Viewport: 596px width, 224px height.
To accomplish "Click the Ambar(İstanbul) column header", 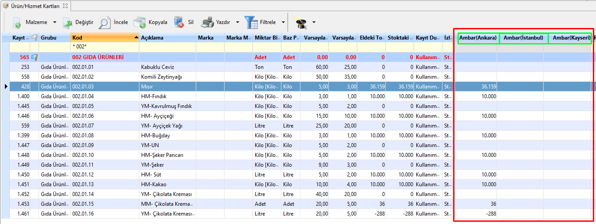I will [x=524, y=38].
